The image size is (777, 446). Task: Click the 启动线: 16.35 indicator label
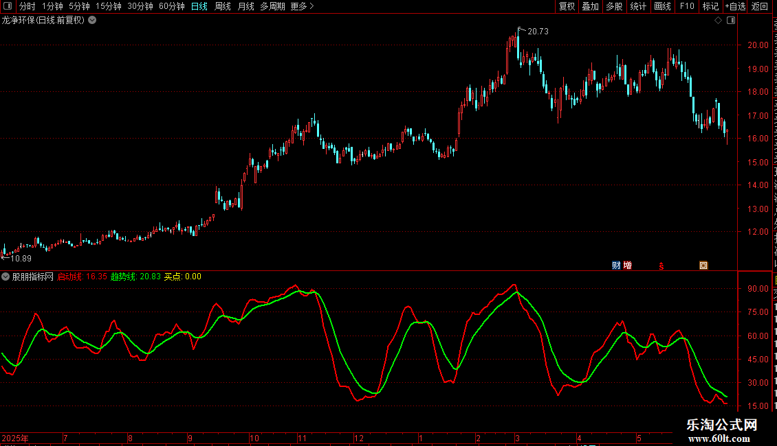(x=83, y=277)
